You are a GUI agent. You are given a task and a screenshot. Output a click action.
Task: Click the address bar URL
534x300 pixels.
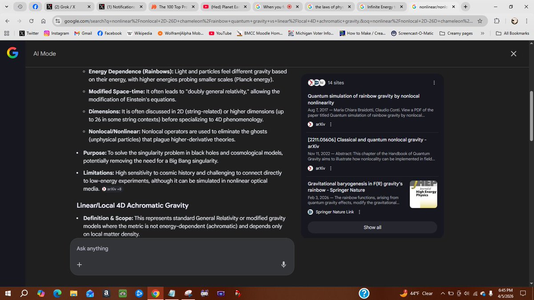coord(269,21)
